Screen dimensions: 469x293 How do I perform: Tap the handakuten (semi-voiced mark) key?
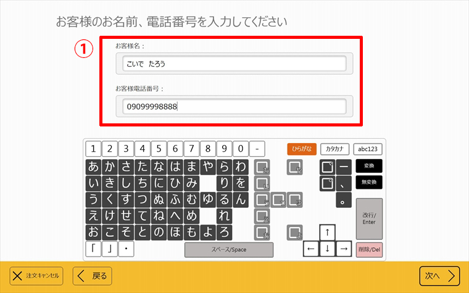click(x=327, y=183)
